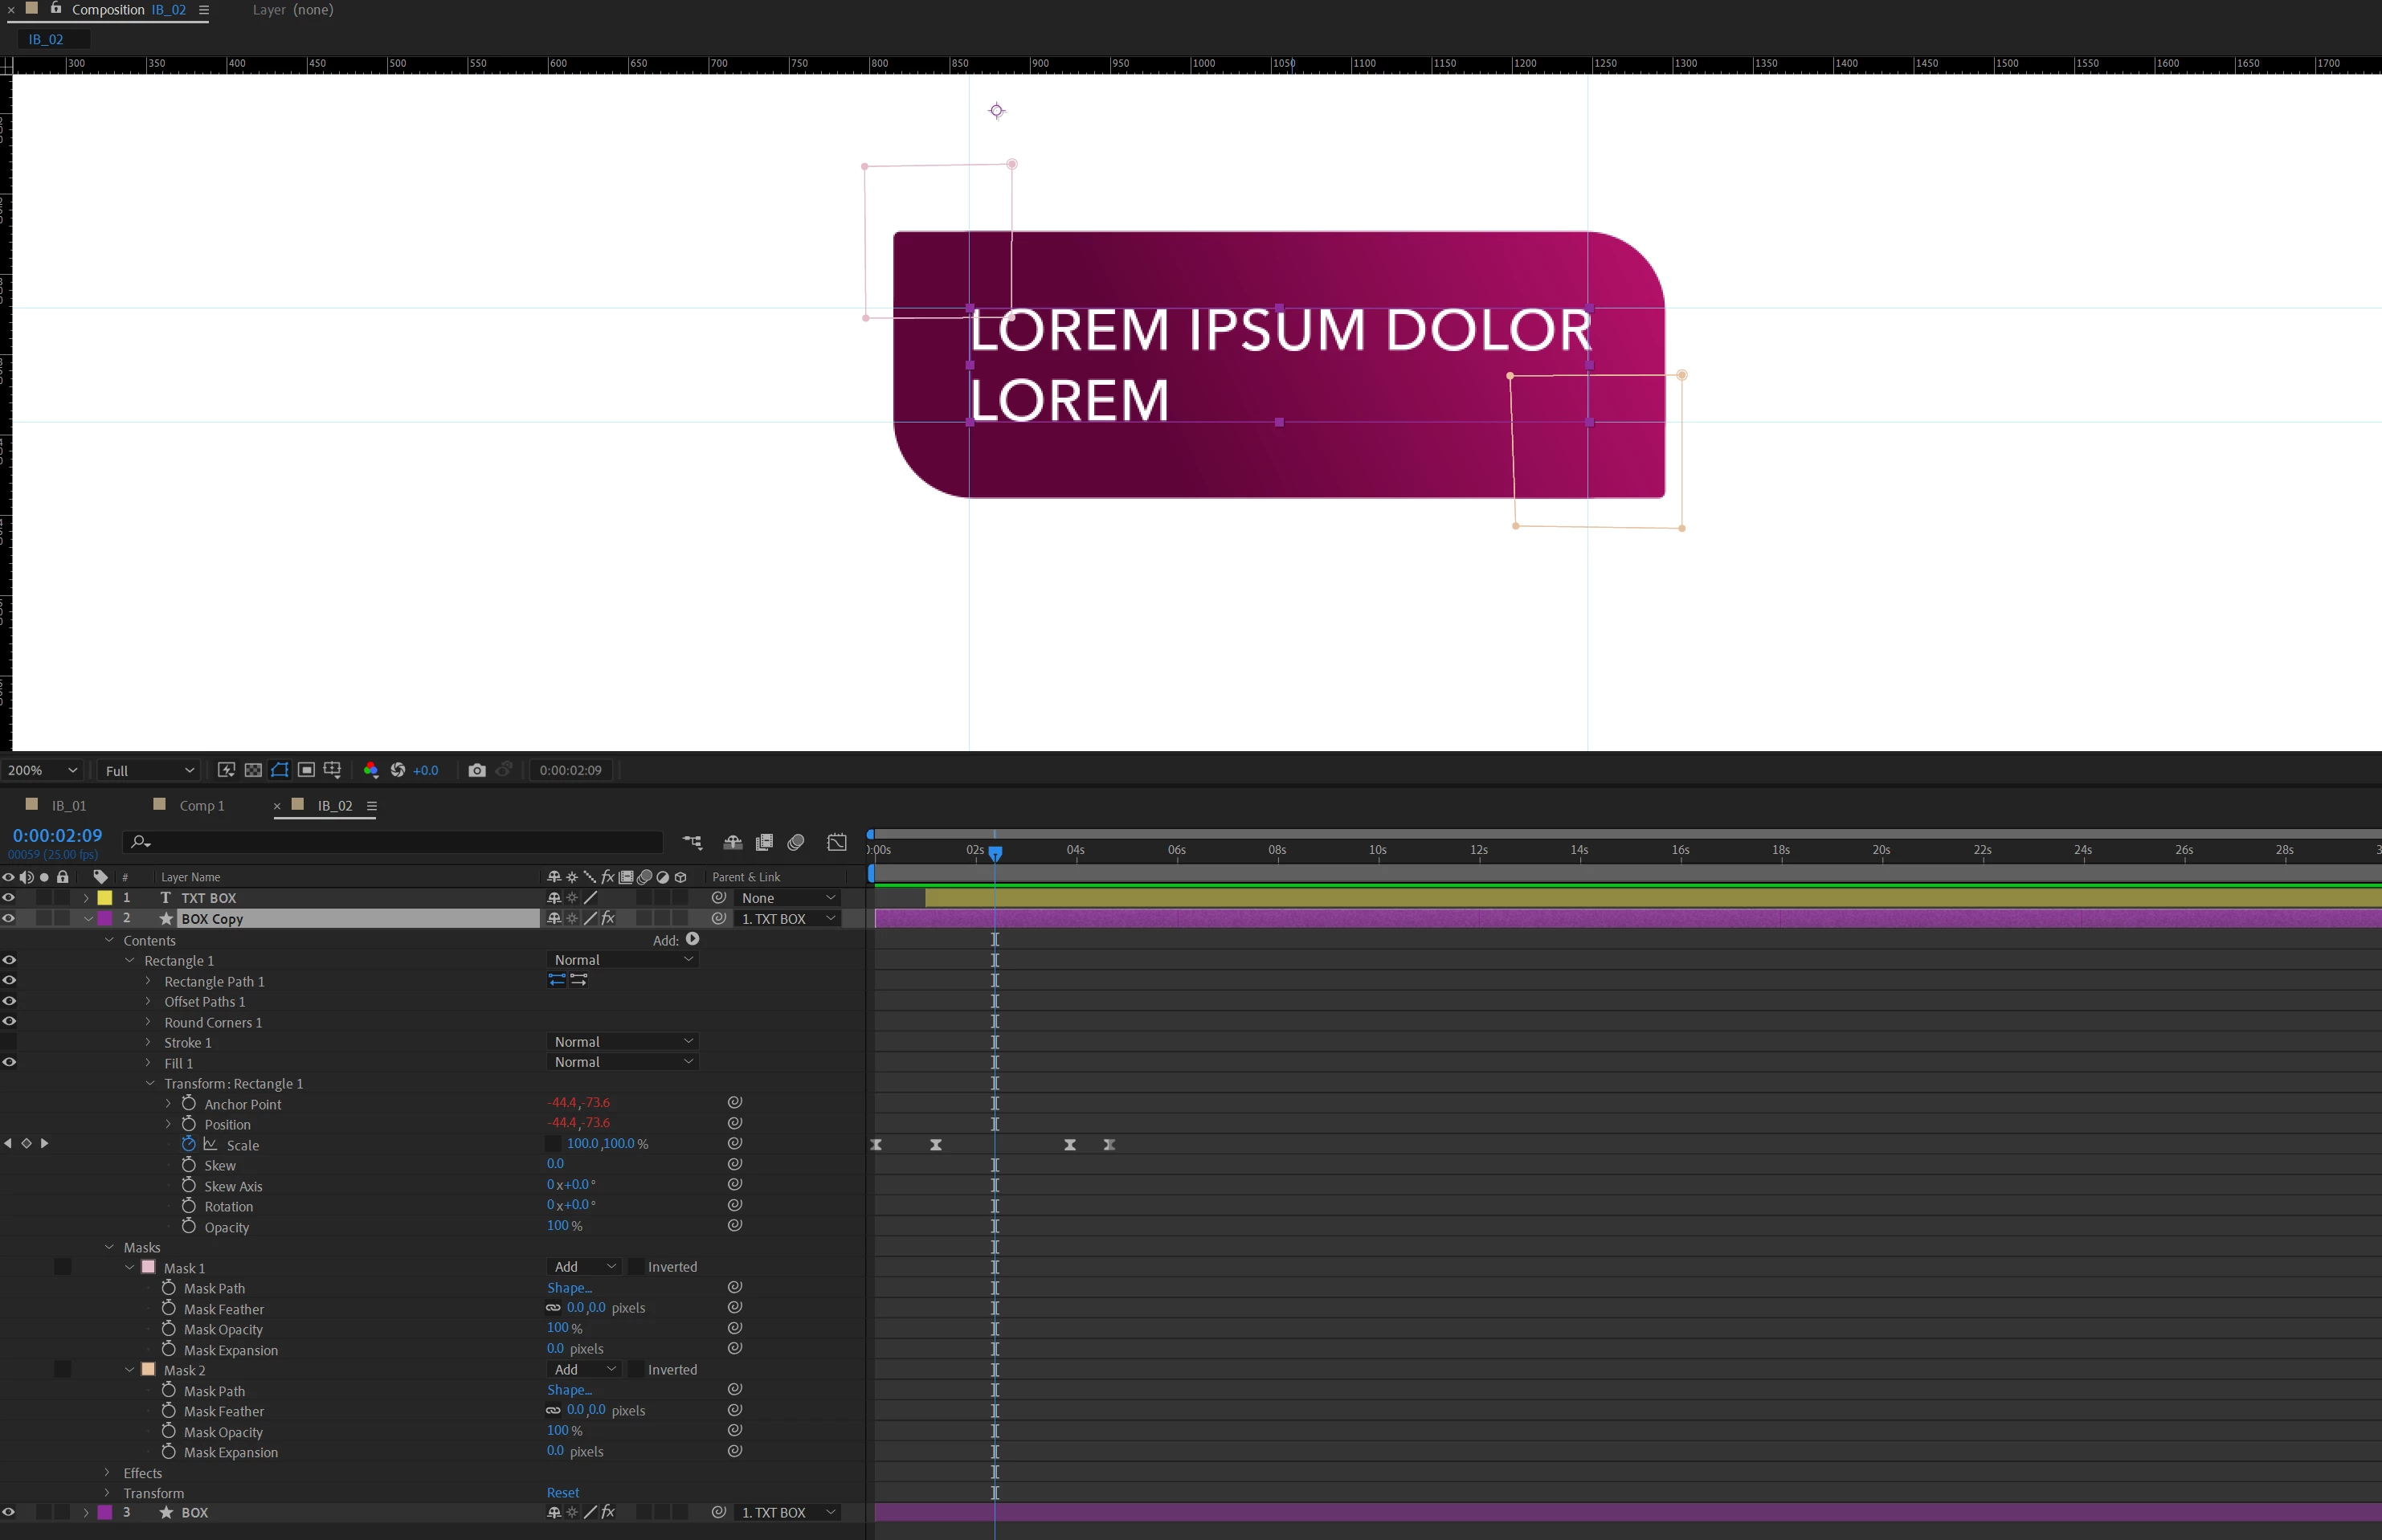
Task: Hide the TXT BOX layer
Action: click(x=9, y=898)
